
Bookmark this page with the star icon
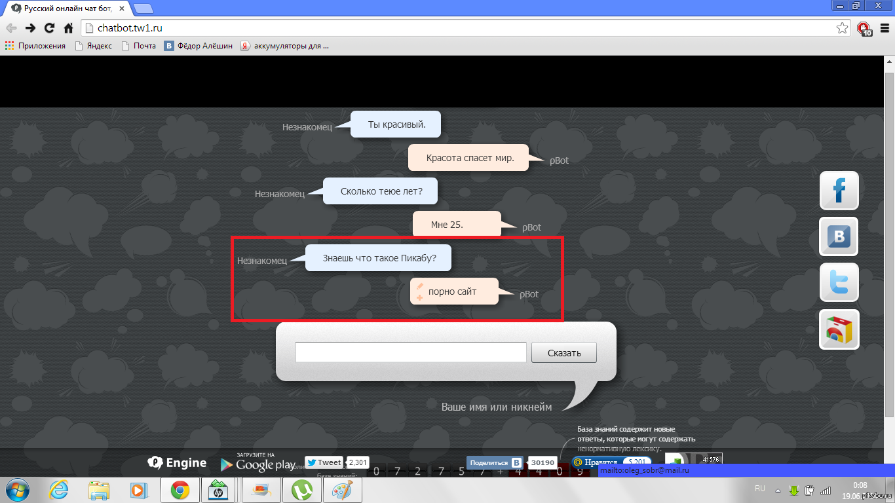pos(842,28)
